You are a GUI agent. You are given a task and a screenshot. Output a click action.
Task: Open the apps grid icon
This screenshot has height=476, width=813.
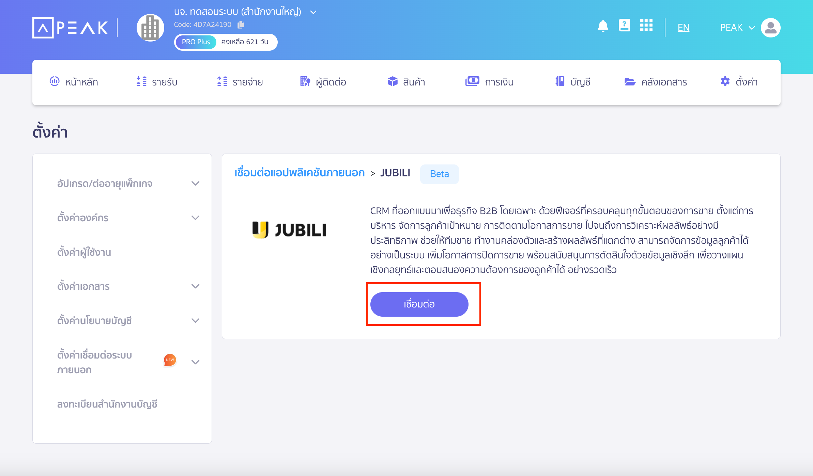tap(646, 26)
